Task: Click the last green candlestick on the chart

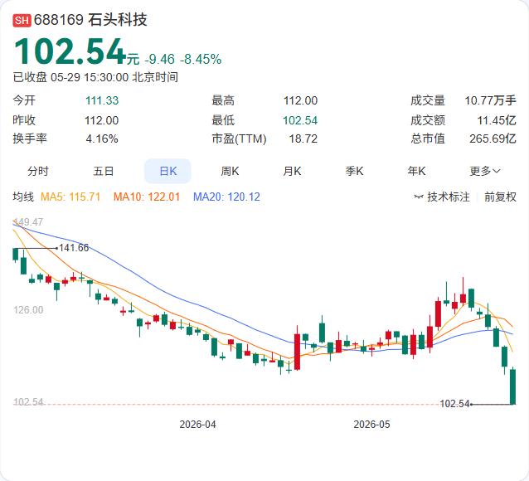Action: [512, 386]
